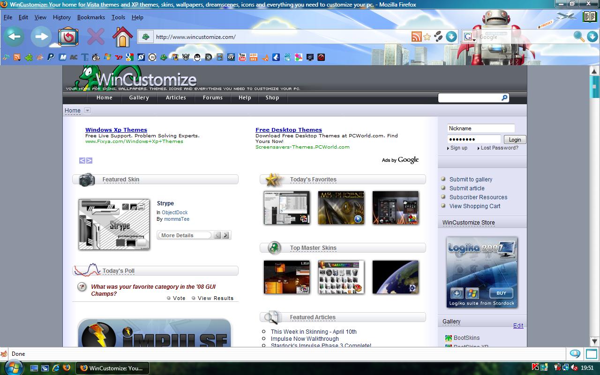
Task: Click the magnifier search icon beside Google box
Action: point(579,37)
